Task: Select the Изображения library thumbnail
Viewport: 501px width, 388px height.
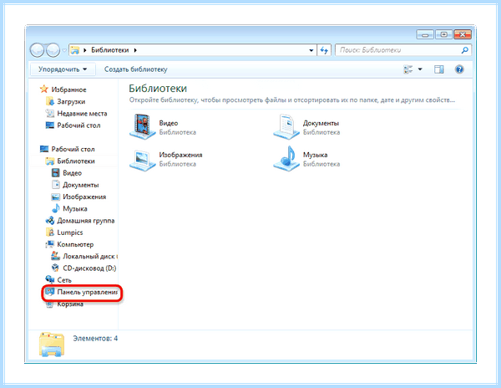Action: click(142, 160)
